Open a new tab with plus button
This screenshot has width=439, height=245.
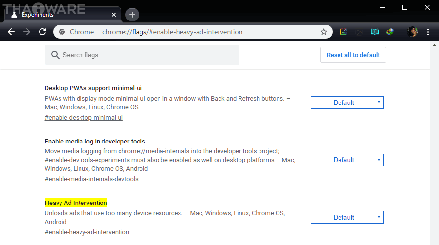(x=132, y=15)
